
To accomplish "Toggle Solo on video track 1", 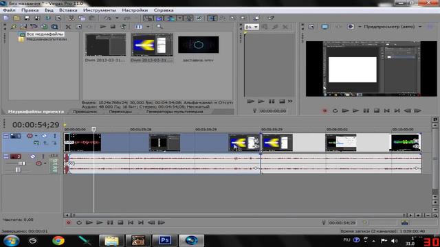I will click(x=55, y=136).
